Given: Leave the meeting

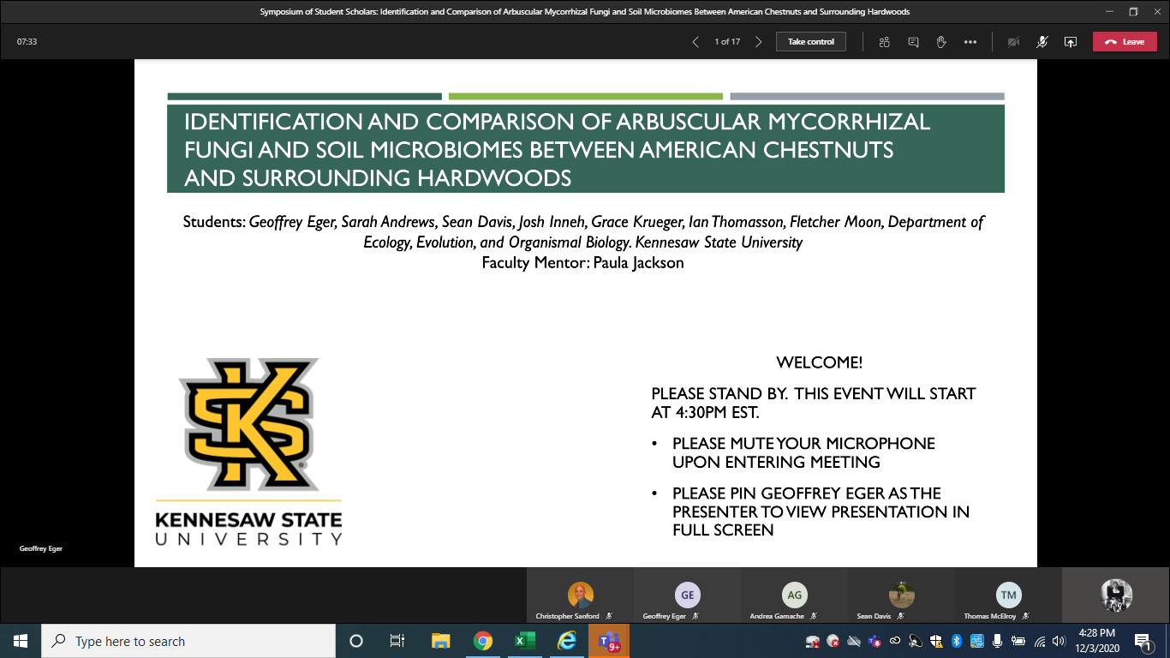Looking at the screenshot, I should pyautogui.click(x=1124, y=42).
